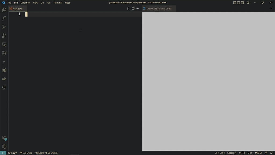
Task: Open the Terminal menu
Action: pyautogui.click(x=58, y=3)
